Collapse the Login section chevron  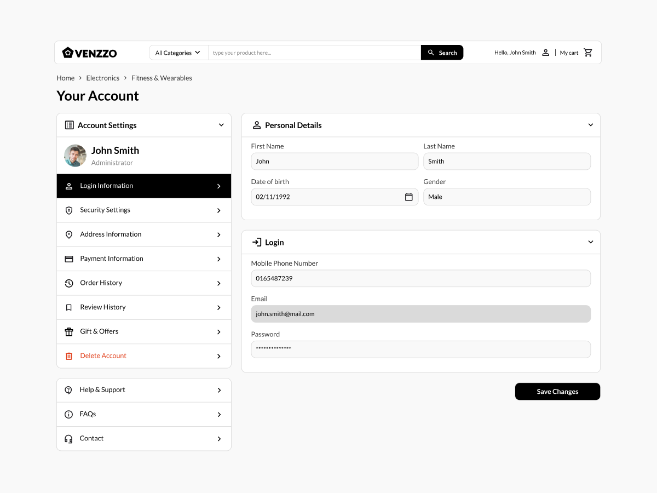coord(590,242)
